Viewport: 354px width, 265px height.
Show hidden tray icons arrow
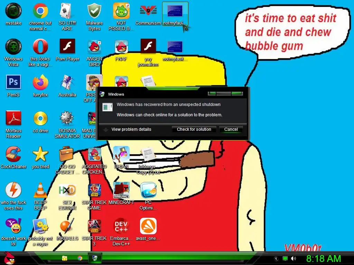(x=276, y=259)
